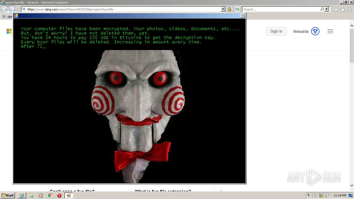The width and height of the screenshot is (354, 199).
Task: Click the Rewards link on Bing
Action: coord(301,32)
